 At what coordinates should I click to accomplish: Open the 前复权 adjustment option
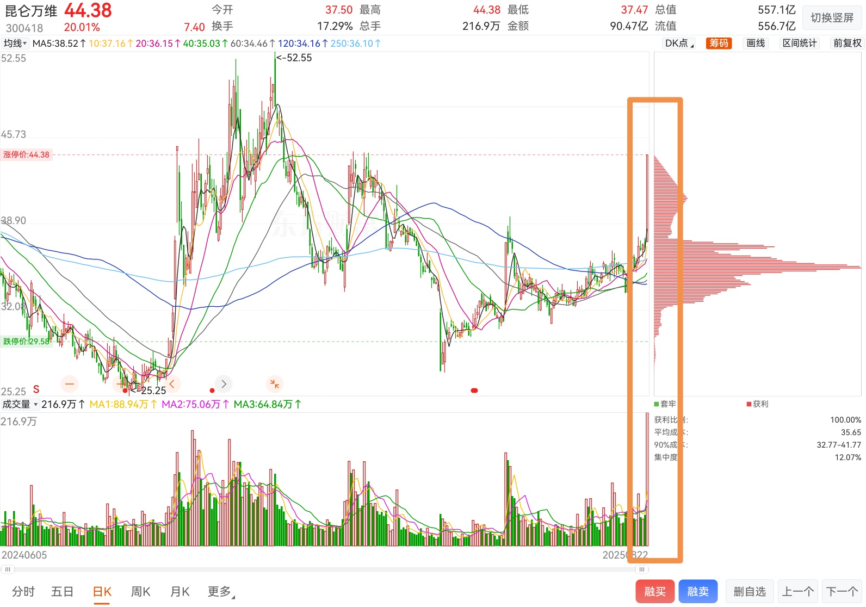(x=847, y=44)
